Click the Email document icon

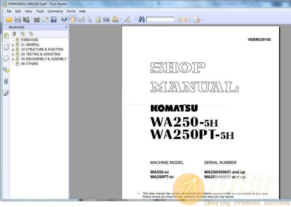(45, 19)
